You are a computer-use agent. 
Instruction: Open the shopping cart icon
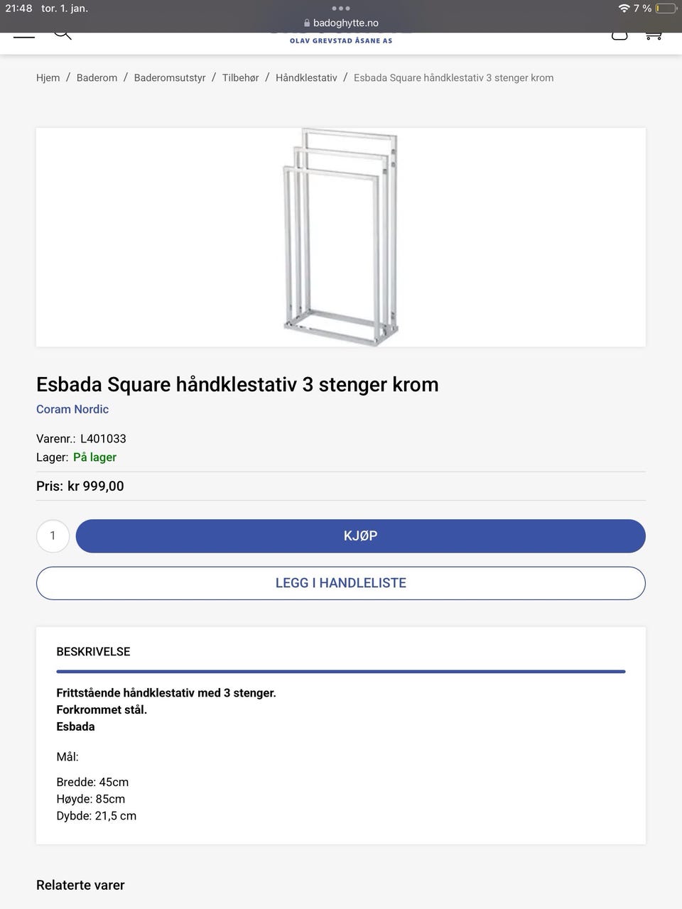[x=654, y=36]
